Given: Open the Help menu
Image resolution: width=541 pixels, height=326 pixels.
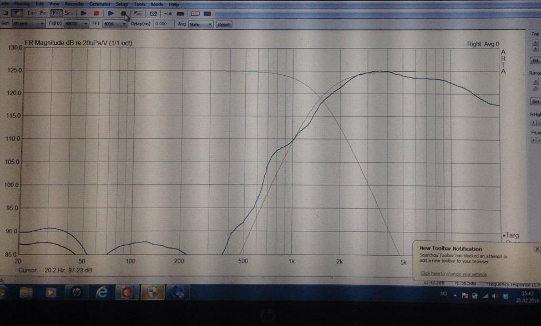Looking at the screenshot, I should pos(174,4).
